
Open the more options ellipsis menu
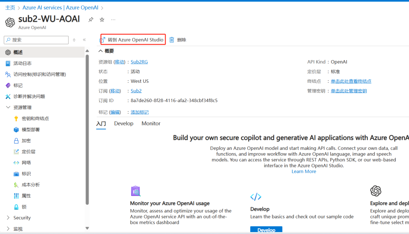113,20
